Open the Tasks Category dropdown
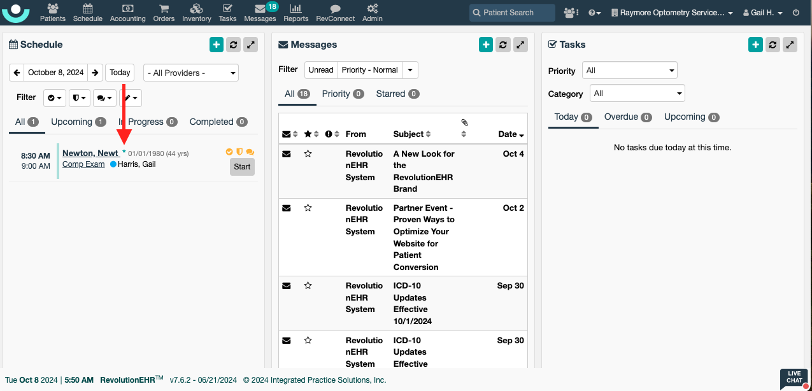This screenshot has height=391, width=812. (x=637, y=94)
